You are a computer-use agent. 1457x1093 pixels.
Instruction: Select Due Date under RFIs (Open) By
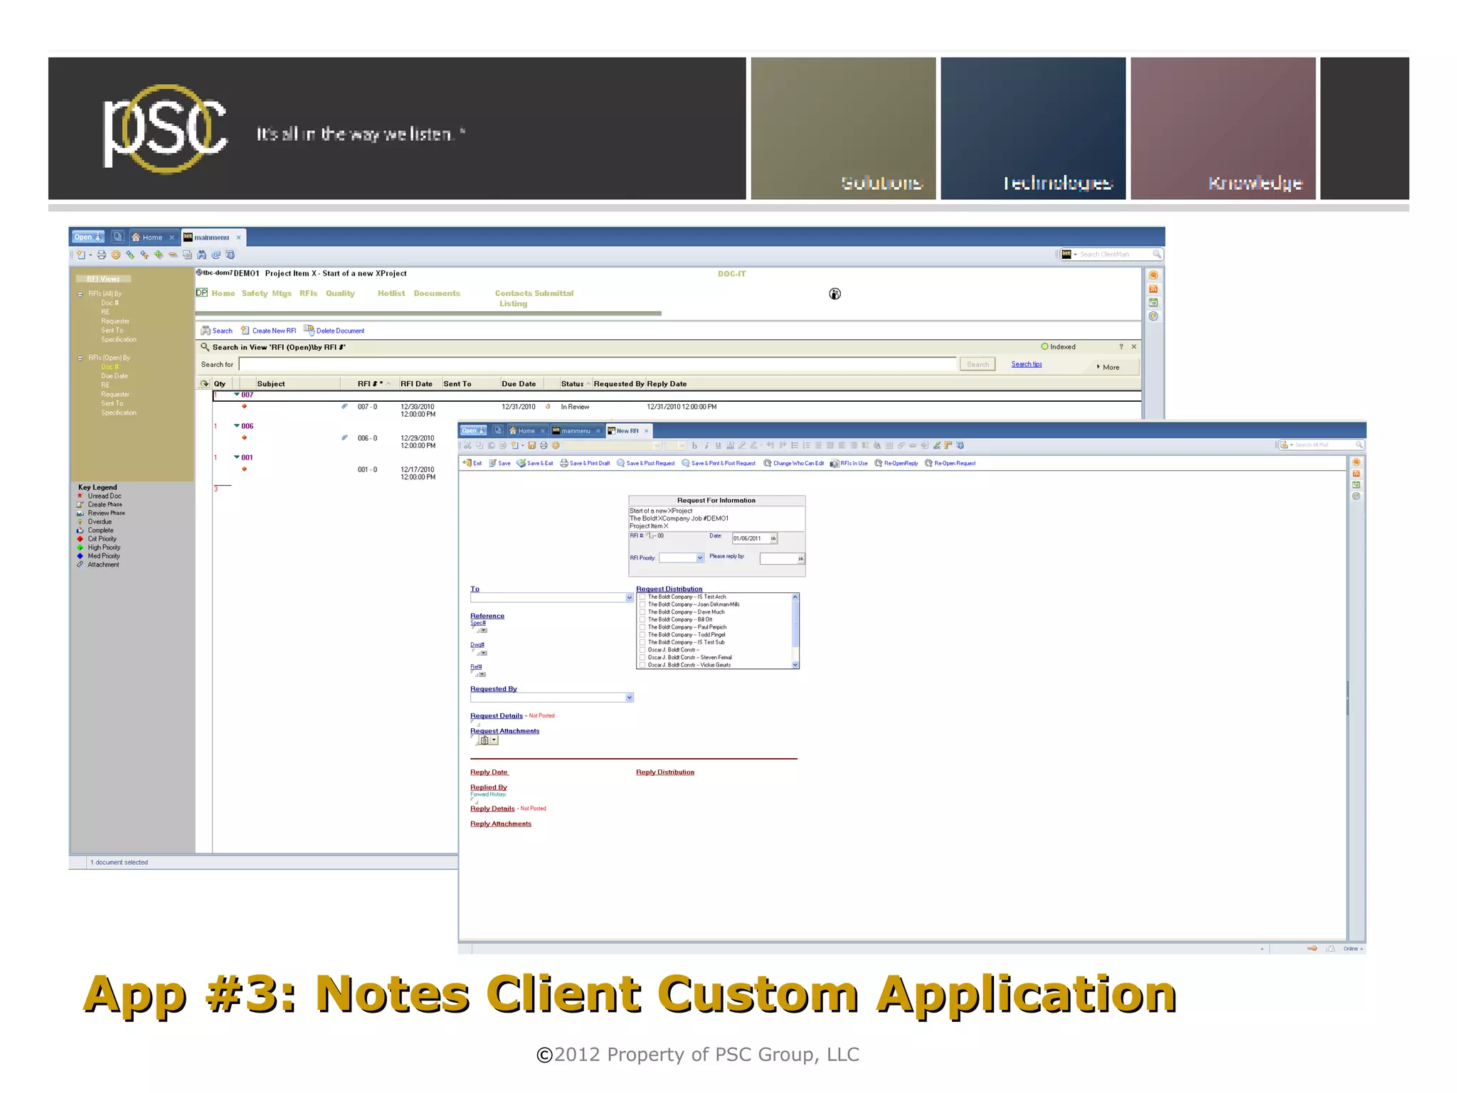tap(115, 376)
